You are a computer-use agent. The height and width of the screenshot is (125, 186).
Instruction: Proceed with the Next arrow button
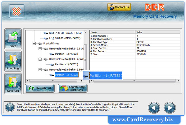pos(170,108)
